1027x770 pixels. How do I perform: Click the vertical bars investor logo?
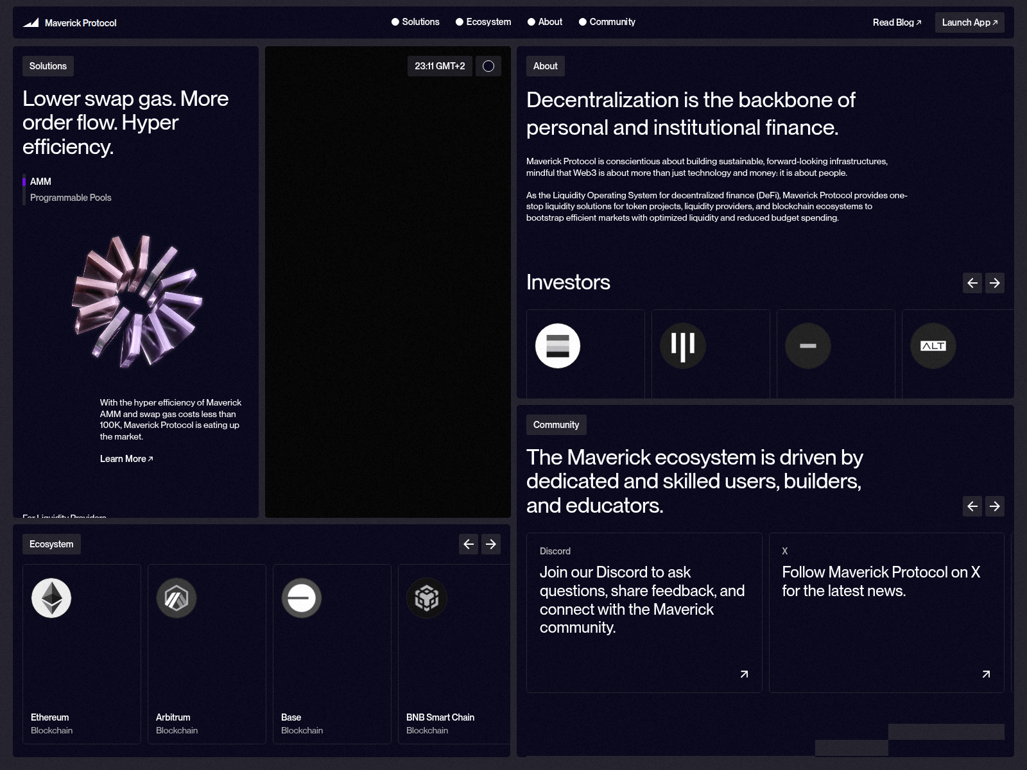683,346
